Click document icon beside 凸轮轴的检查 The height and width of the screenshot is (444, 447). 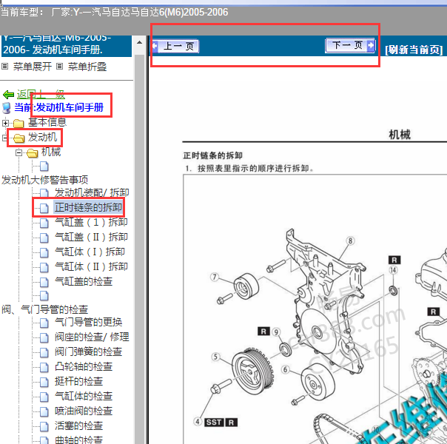pos(44,367)
